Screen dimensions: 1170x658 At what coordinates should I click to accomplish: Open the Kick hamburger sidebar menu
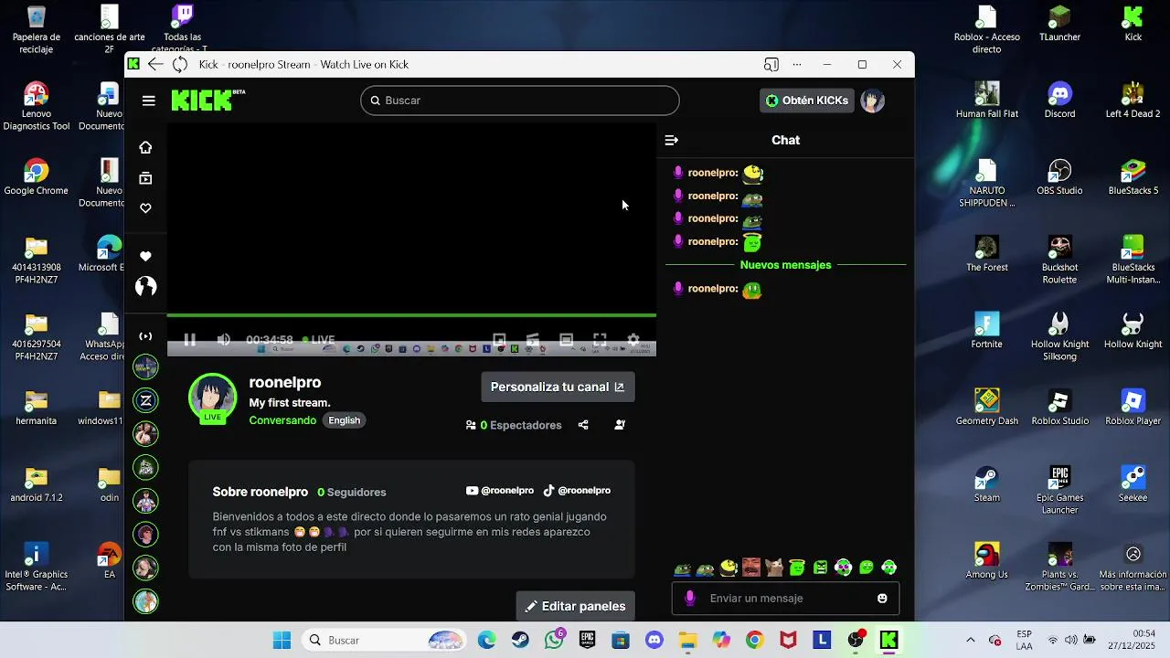click(x=148, y=101)
